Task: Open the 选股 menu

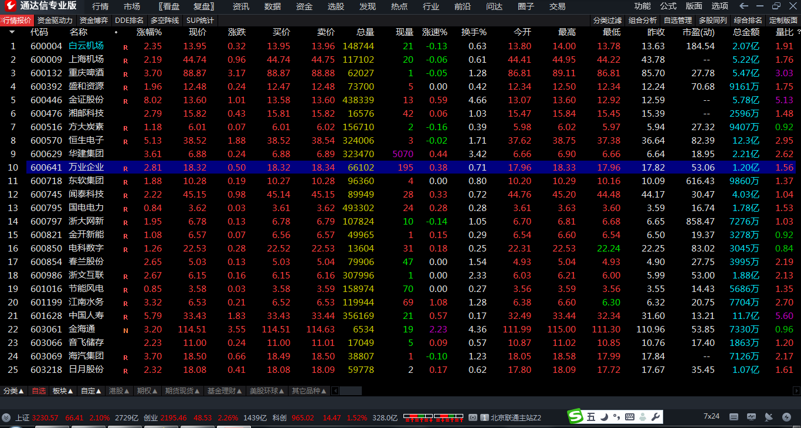Action: click(336, 6)
